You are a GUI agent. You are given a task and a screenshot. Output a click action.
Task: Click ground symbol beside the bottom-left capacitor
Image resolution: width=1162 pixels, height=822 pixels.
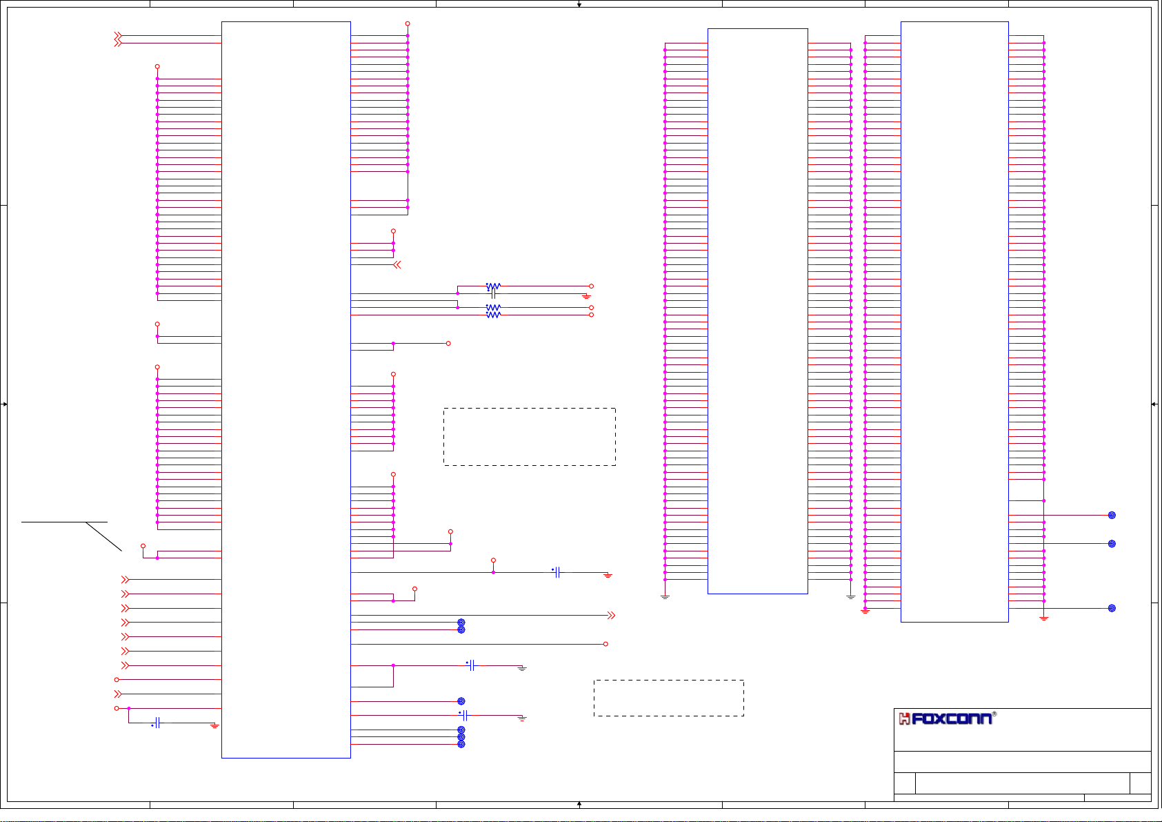(214, 725)
